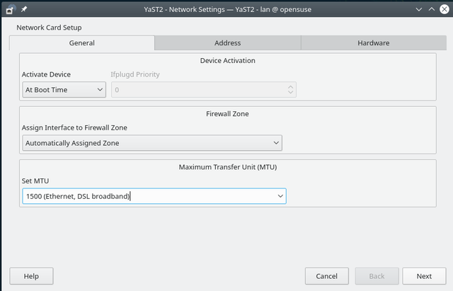Pin the window with the pushpin icon

(x=24, y=9)
